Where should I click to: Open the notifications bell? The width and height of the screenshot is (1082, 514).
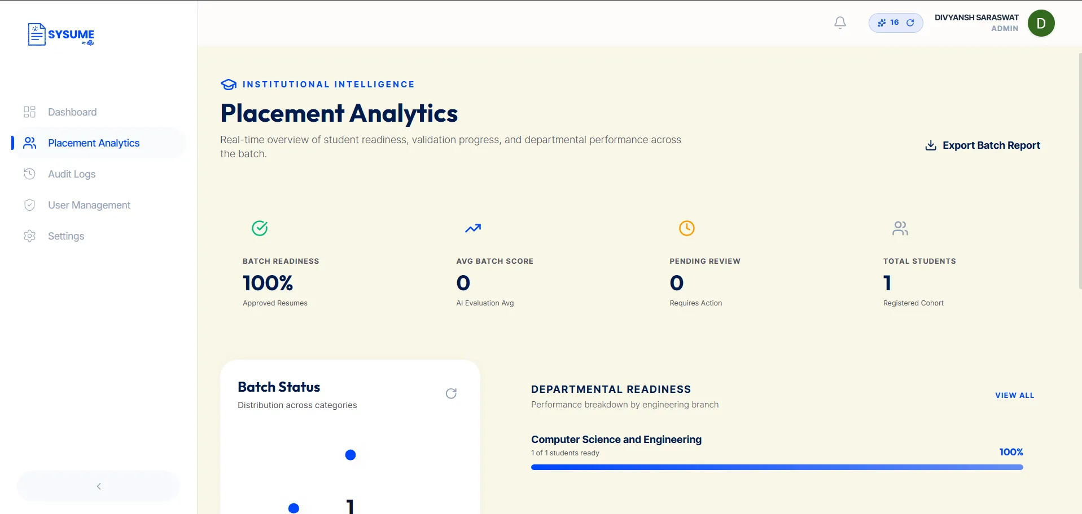pos(840,23)
